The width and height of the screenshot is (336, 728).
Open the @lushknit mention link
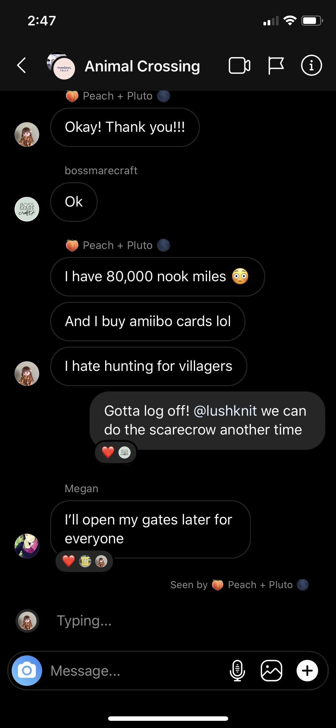(x=225, y=411)
